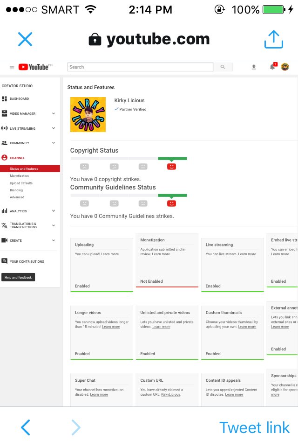Viewport: 298px width, 448px height.
Task: Click the YouTube search field
Action: tap(140, 67)
